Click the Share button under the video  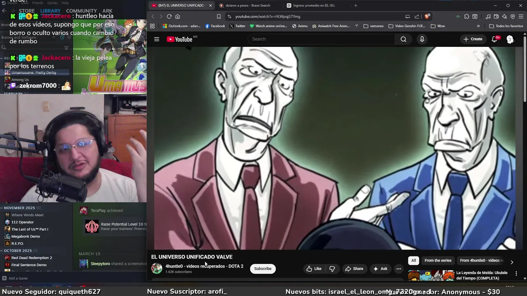click(354, 269)
